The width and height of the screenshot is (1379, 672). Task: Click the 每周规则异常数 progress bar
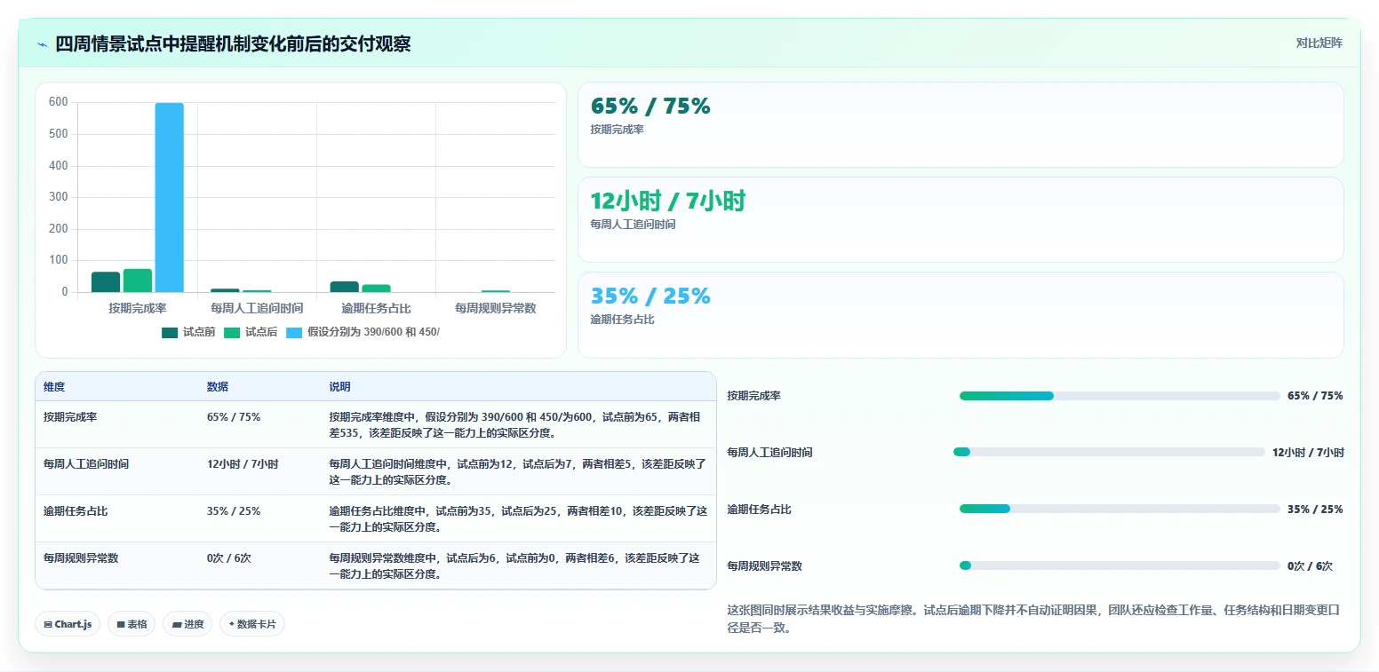tap(1120, 565)
